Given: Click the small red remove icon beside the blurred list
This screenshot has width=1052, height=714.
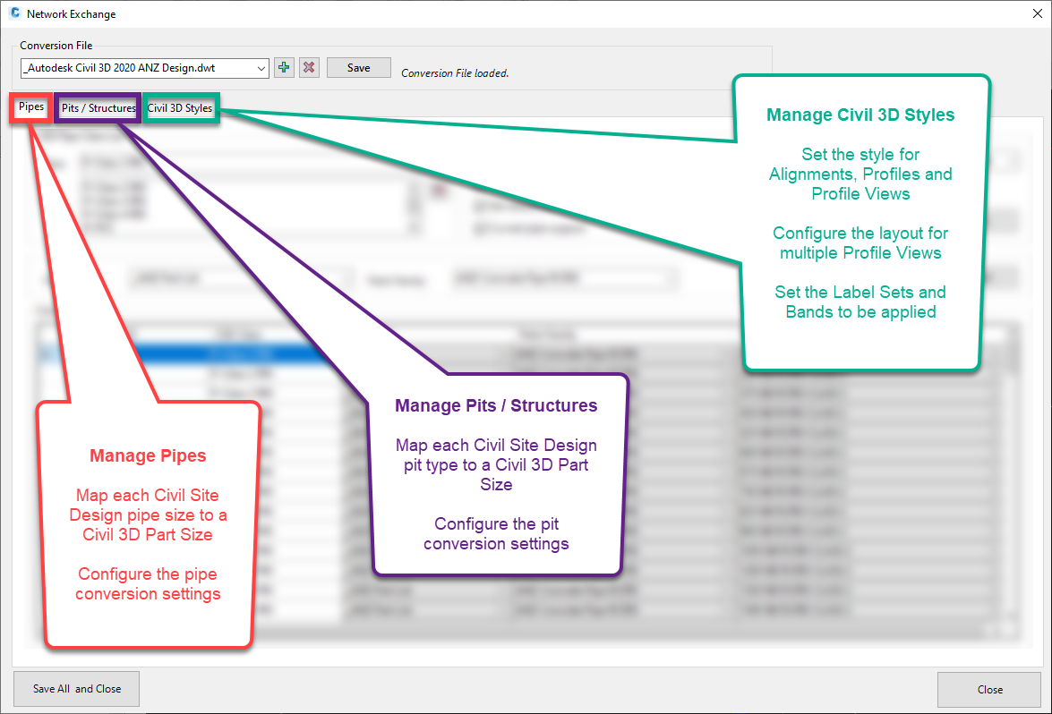Looking at the screenshot, I should (x=439, y=191).
